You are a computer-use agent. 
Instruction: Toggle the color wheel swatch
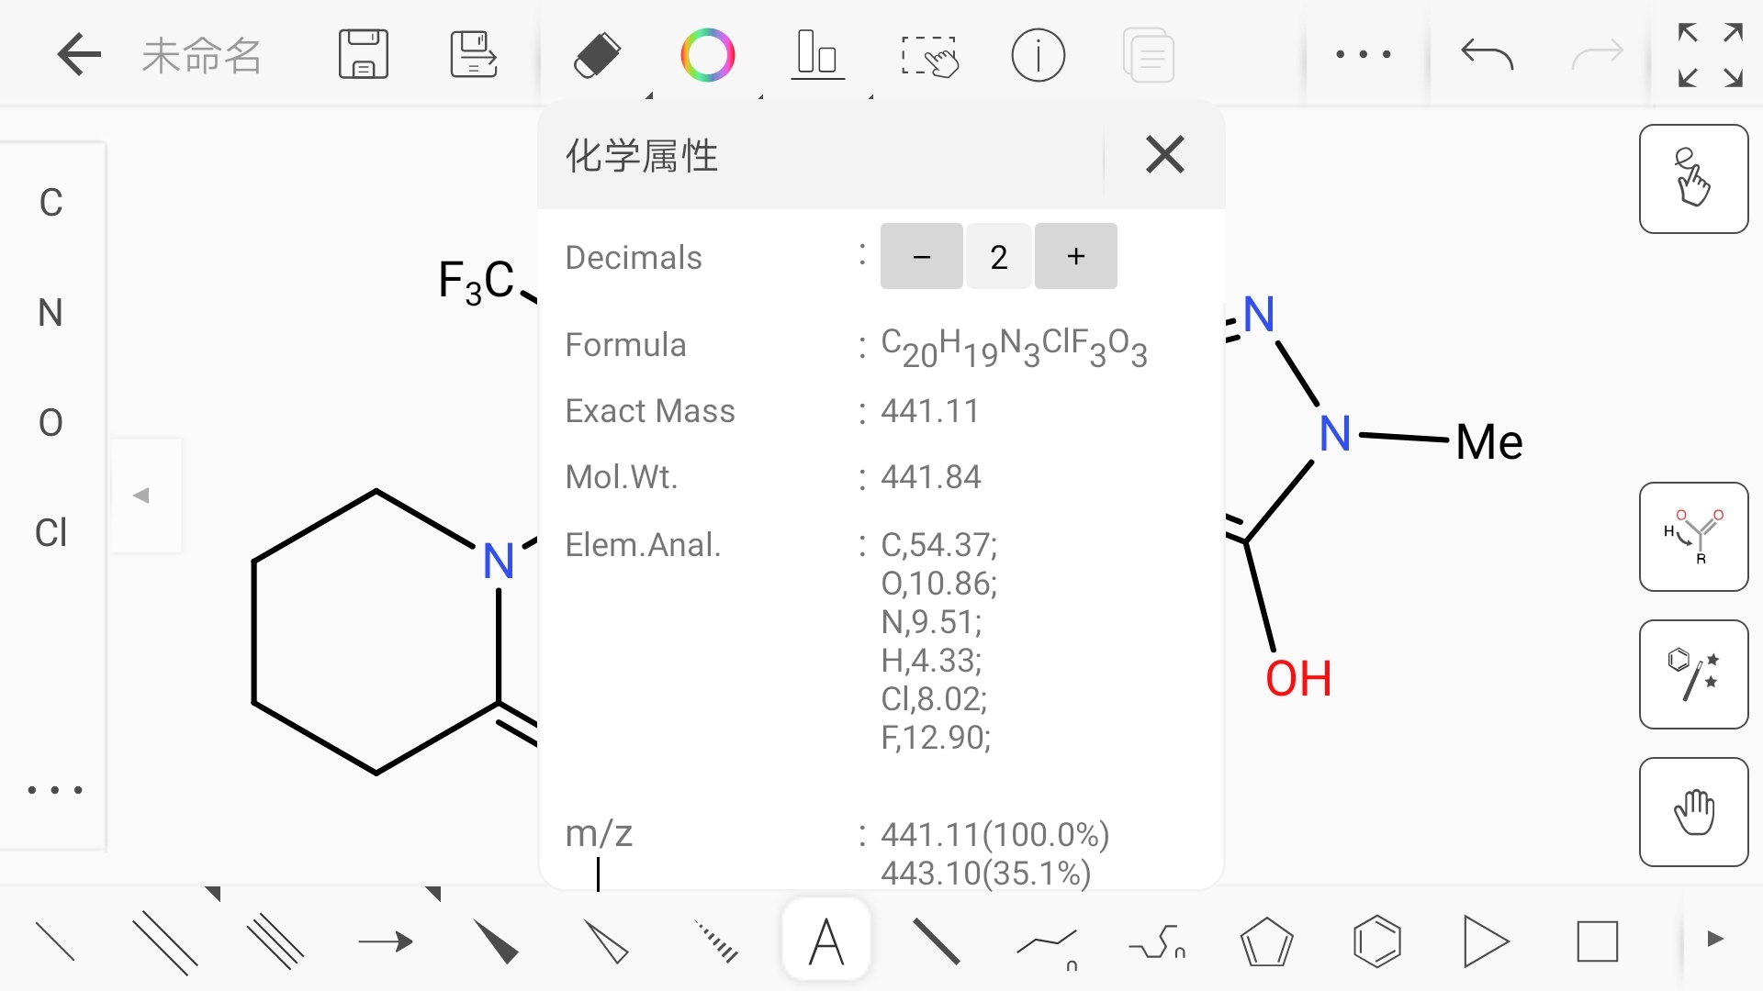pyautogui.click(x=706, y=54)
